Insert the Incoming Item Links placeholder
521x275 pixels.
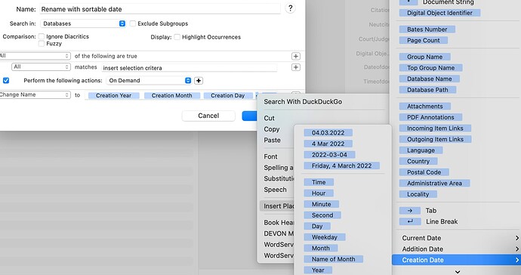click(435, 128)
